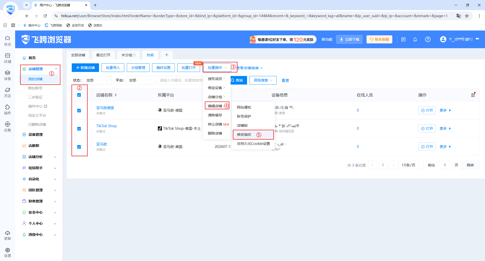The width and height of the screenshot is (485, 261).
Task: Click the browser translate page icon
Action: 459,16
